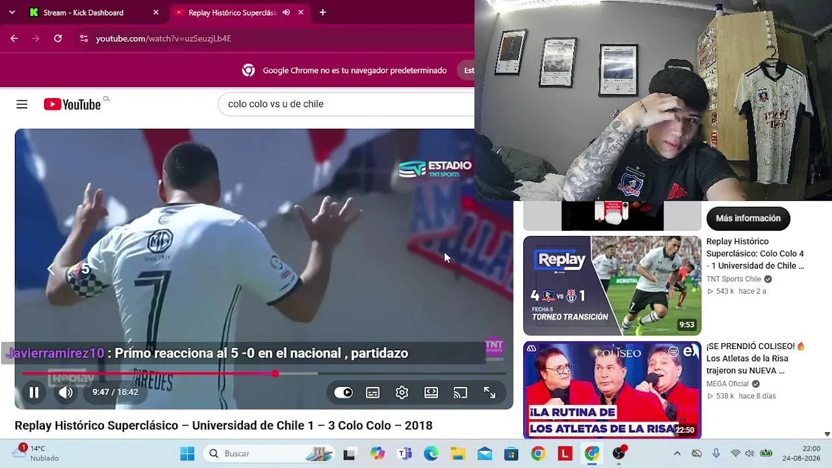Viewport: 832px width, 468px height.
Task: Open the weather widget showing 14°C Nublado
Action: click(37, 453)
